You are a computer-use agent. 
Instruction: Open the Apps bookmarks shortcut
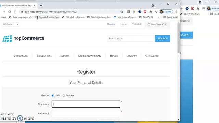coord(4,17)
